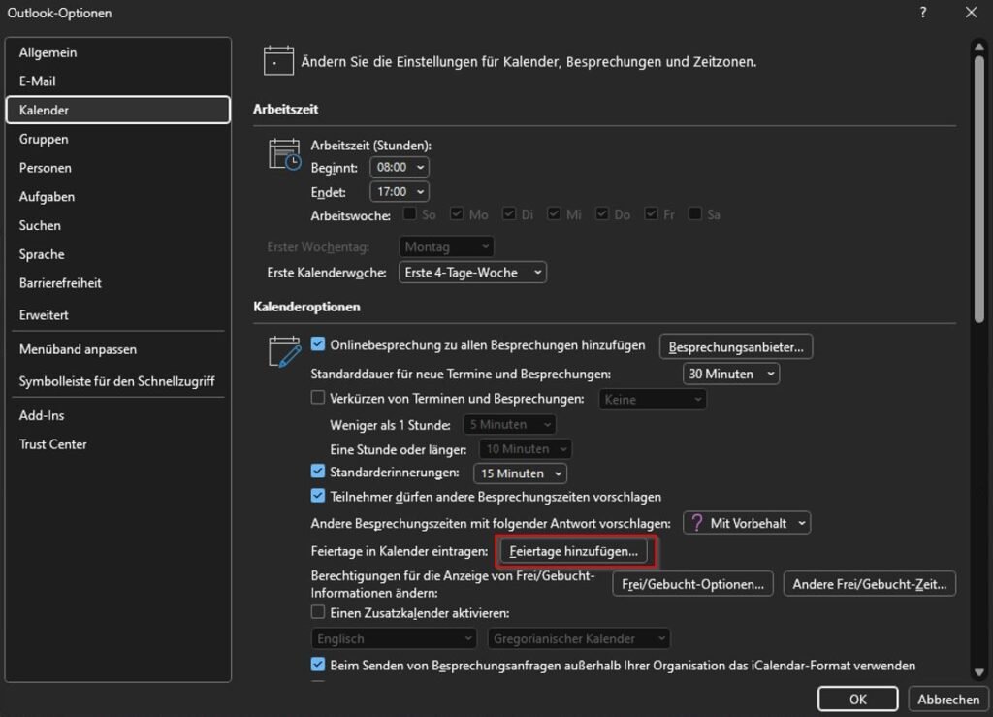Toggle the Sa workday checkbox

coord(694,213)
